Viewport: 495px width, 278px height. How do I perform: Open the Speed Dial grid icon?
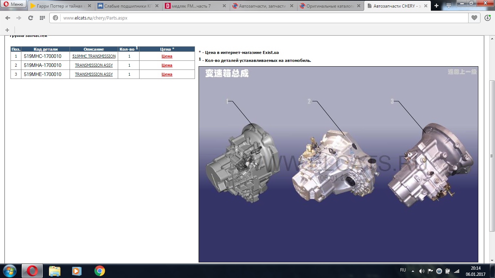tap(42, 18)
